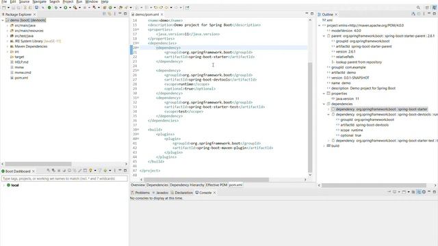Open the Project menu
This screenshot has width=438, height=246.
(68, 1)
